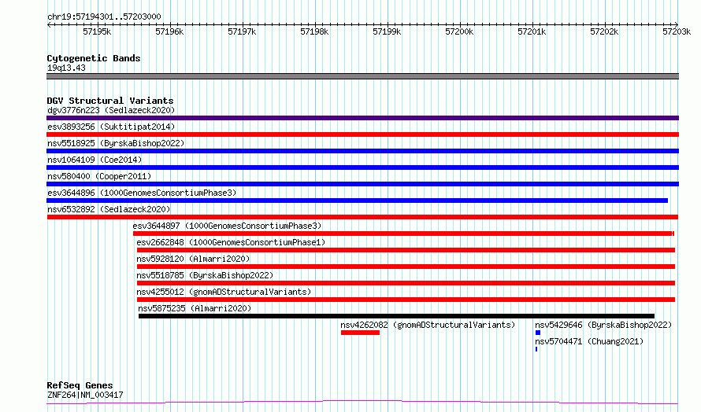
Task: Select the nsv5518785 (ByrskaBishop2022) label
Action: coord(205,275)
